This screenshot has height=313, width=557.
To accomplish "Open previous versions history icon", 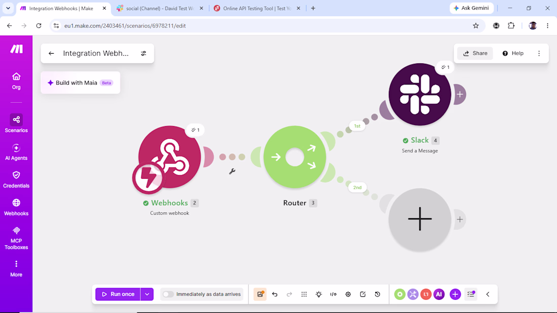I will click(x=377, y=294).
